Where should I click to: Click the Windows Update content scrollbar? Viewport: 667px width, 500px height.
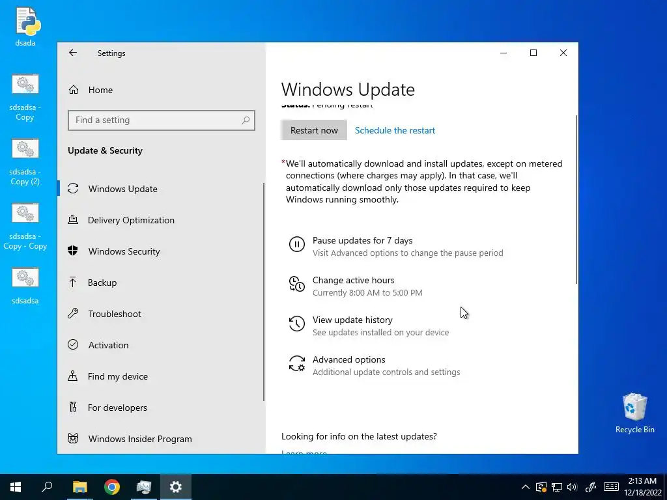click(x=576, y=200)
